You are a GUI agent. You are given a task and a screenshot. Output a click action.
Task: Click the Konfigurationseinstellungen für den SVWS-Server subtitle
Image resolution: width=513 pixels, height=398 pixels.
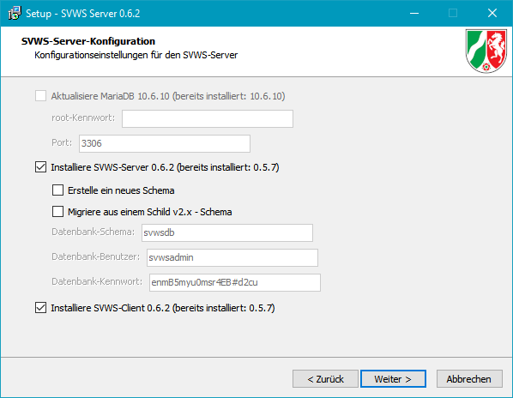click(136, 55)
